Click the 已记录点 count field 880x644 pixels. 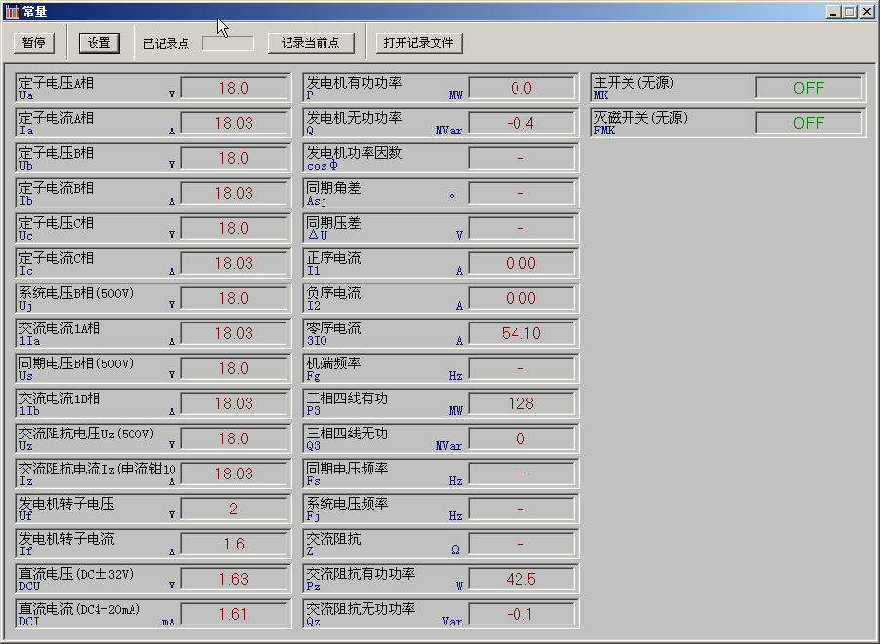point(227,43)
